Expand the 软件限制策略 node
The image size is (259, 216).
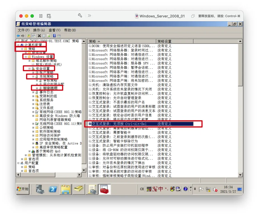click(x=33, y=132)
